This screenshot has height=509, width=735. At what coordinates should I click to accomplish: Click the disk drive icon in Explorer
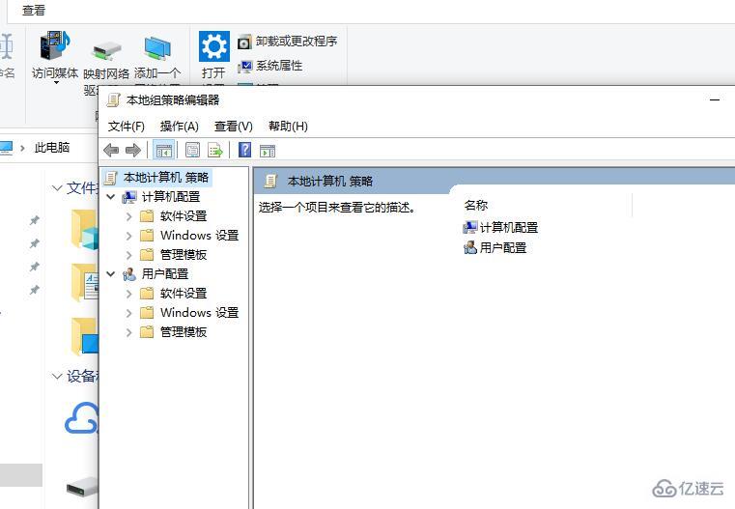[x=82, y=489]
